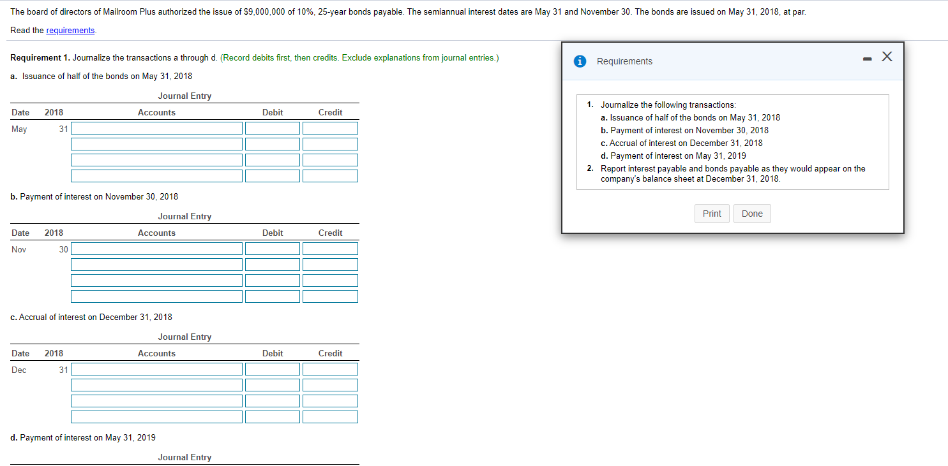Select the third Accounts field of the May 31 entry
Screen dimensions: 948x466
point(157,160)
